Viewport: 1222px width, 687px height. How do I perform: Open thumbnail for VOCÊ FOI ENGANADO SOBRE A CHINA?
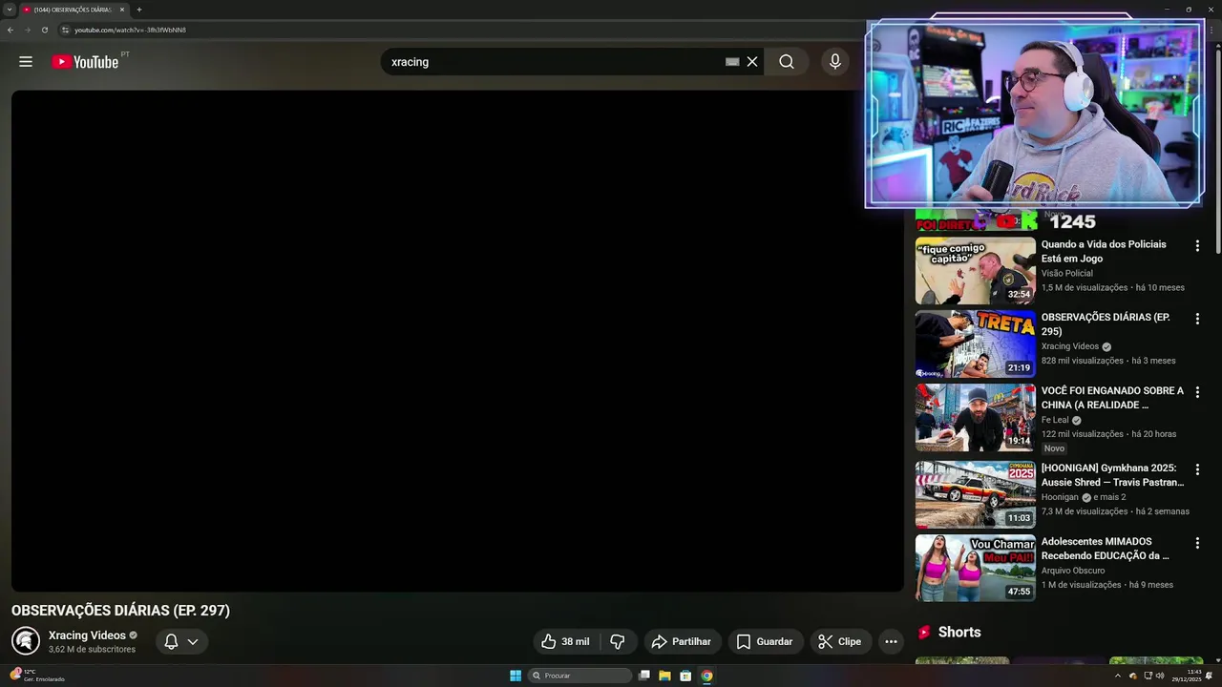(x=976, y=418)
